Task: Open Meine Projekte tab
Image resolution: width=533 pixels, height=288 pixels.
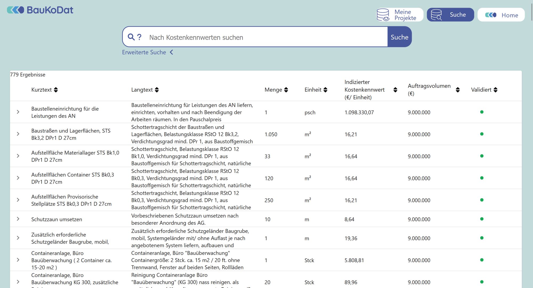Action: tap(400, 15)
